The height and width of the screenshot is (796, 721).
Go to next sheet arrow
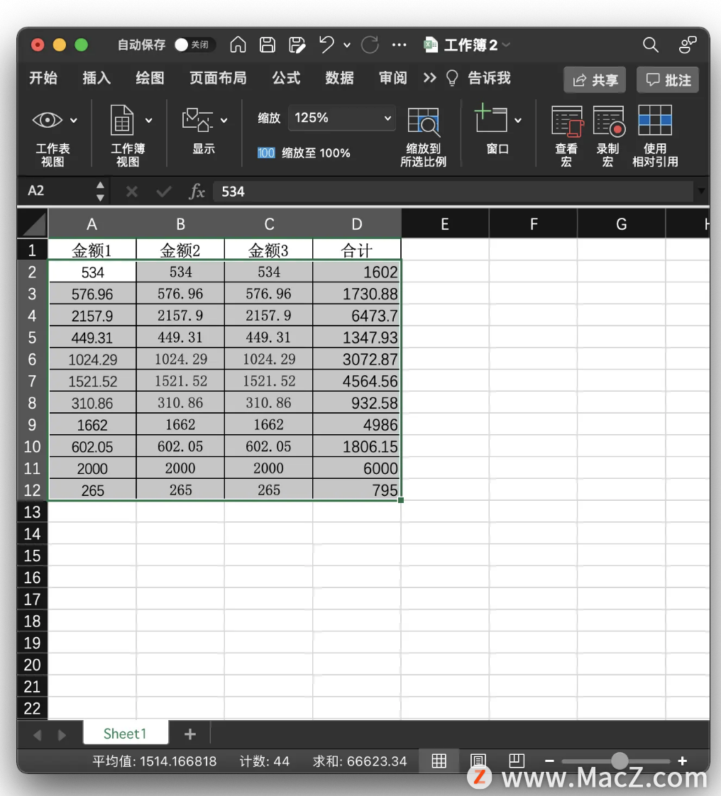(62, 735)
